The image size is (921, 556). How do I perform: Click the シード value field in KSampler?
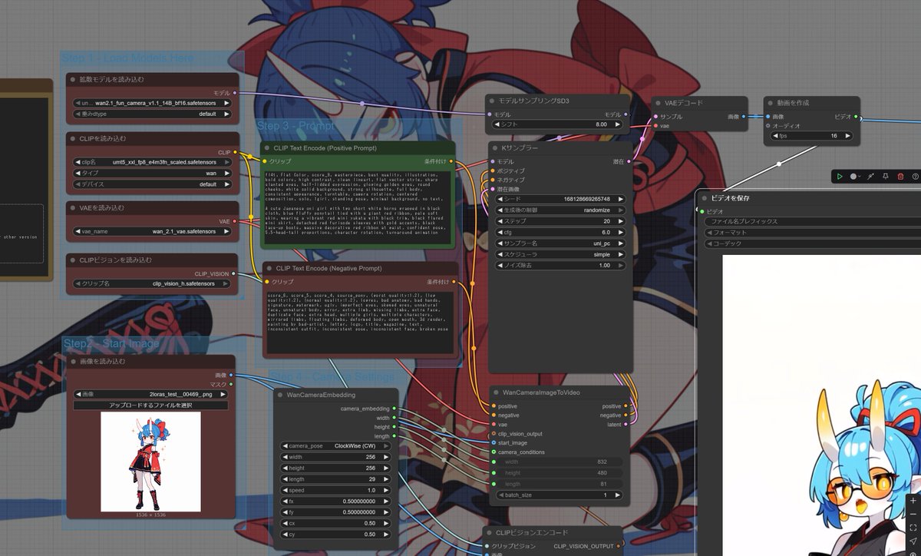(x=560, y=199)
